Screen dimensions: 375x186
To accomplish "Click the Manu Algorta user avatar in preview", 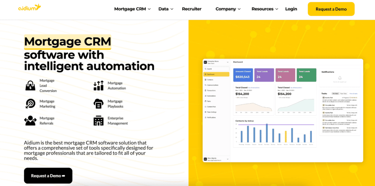I will 205,159.
